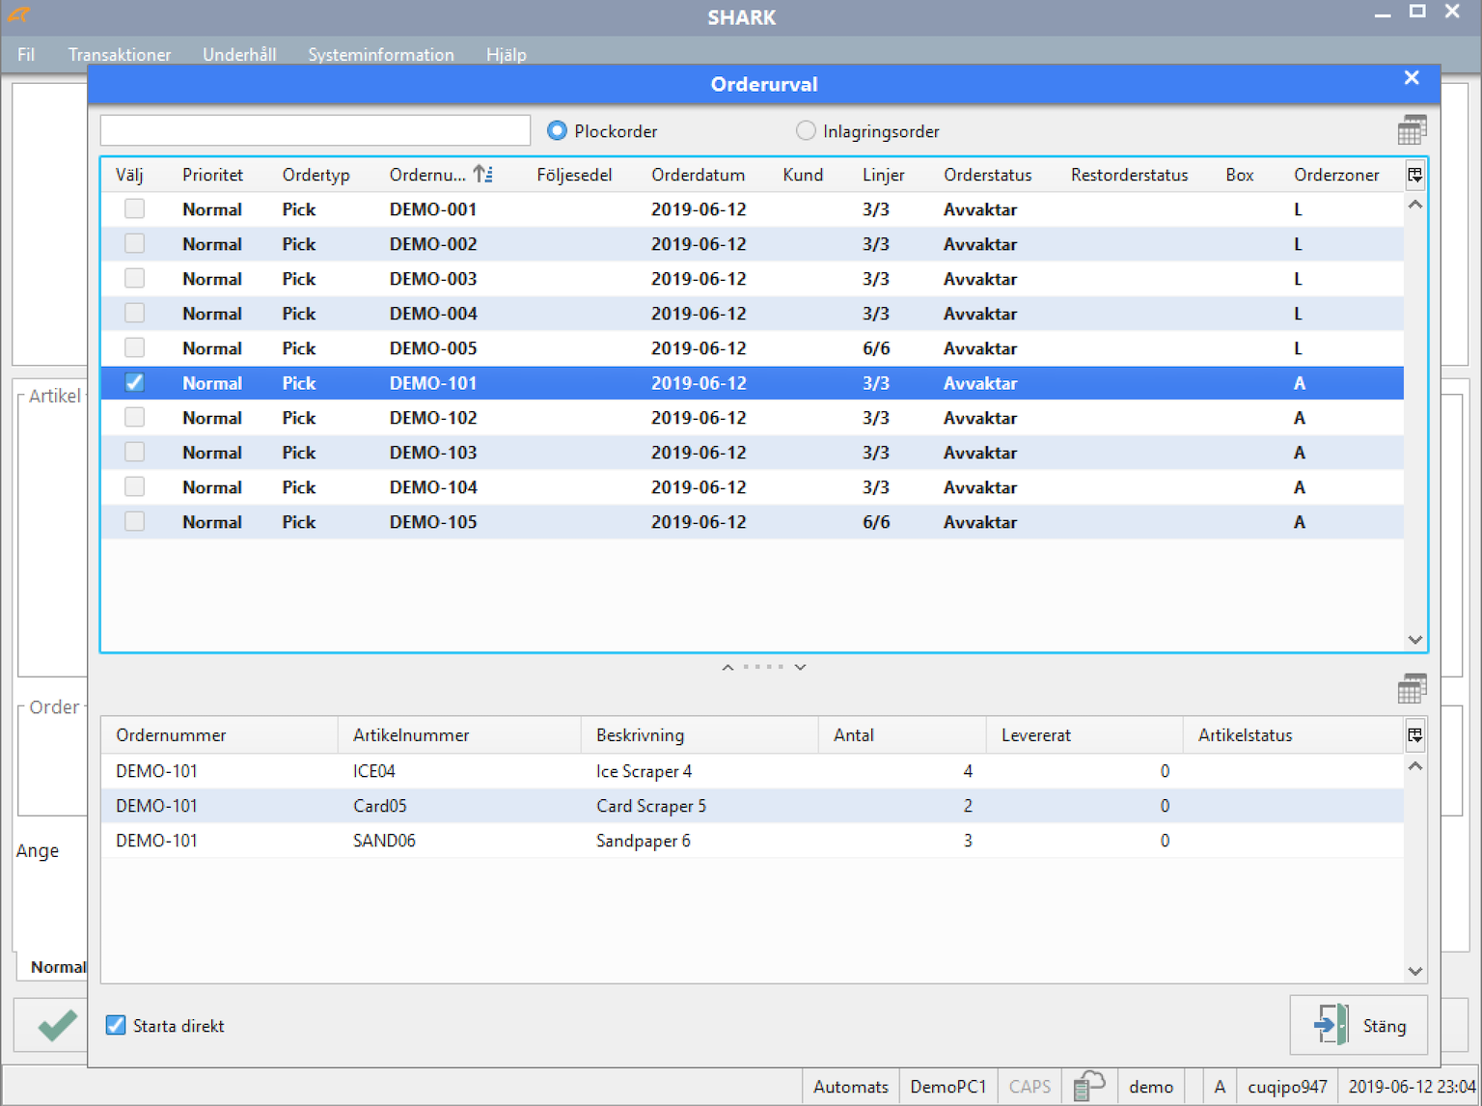Click the server connection status icon
The height and width of the screenshot is (1106, 1482).
1088,1086
